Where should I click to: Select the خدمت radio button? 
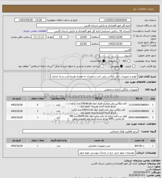point(118,61)
